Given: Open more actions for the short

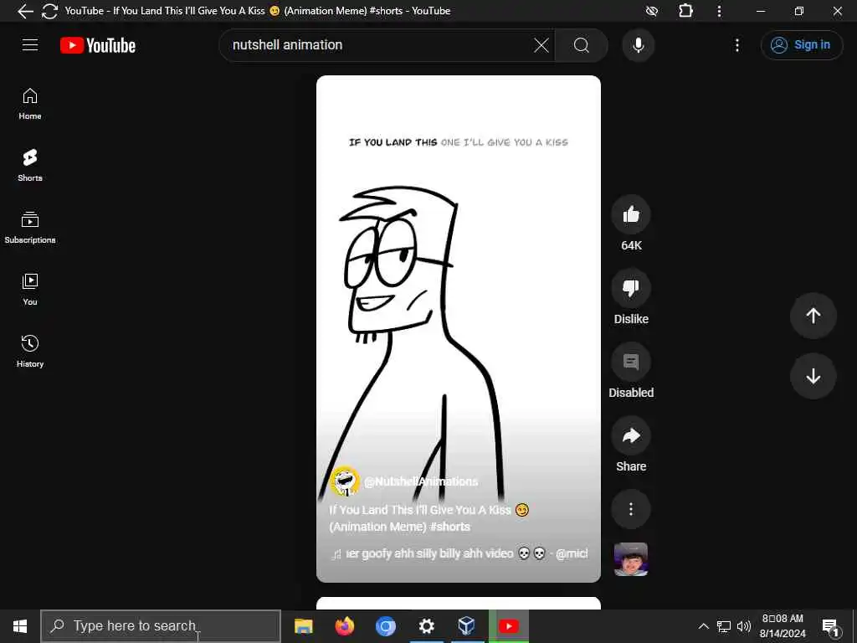Looking at the screenshot, I should coord(631,509).
